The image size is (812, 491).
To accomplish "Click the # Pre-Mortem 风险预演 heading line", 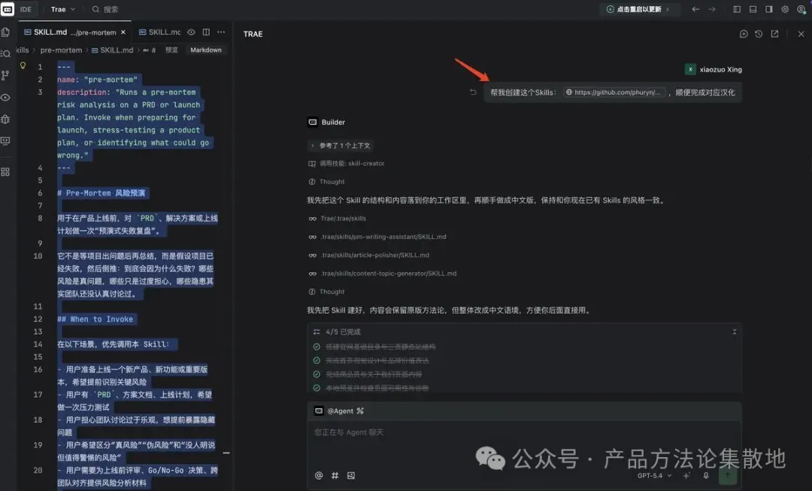I will point(102,193).
